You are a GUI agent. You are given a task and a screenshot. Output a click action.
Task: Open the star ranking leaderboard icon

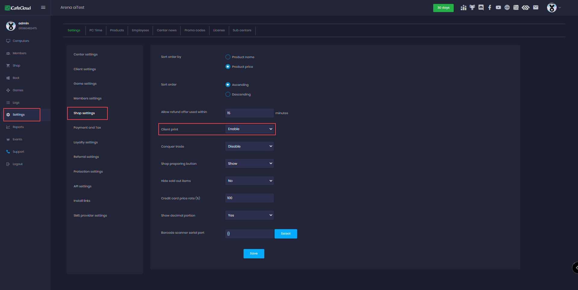(x=463, y=8)
